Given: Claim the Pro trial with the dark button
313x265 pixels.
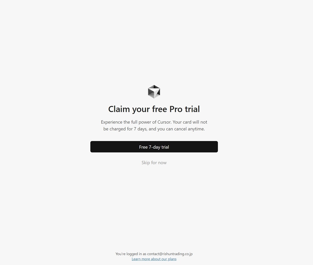Looking at the screenshot, I should pyautogui.click(x=154, y=147).
